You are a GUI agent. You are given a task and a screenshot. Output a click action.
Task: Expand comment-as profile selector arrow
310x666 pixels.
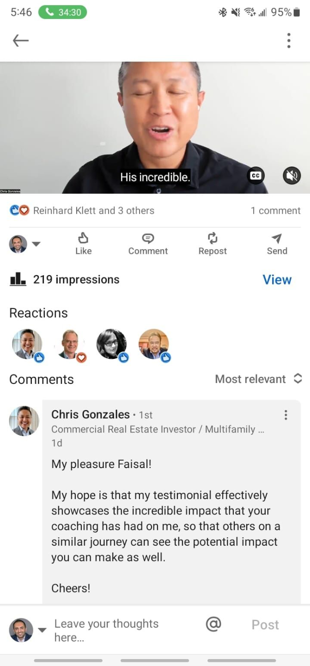click(x=42, y=630)
